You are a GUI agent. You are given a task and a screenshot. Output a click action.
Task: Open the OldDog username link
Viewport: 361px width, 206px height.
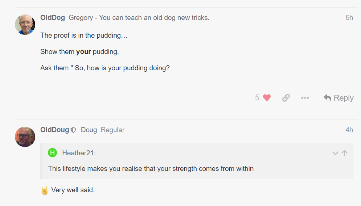[53, 18]
